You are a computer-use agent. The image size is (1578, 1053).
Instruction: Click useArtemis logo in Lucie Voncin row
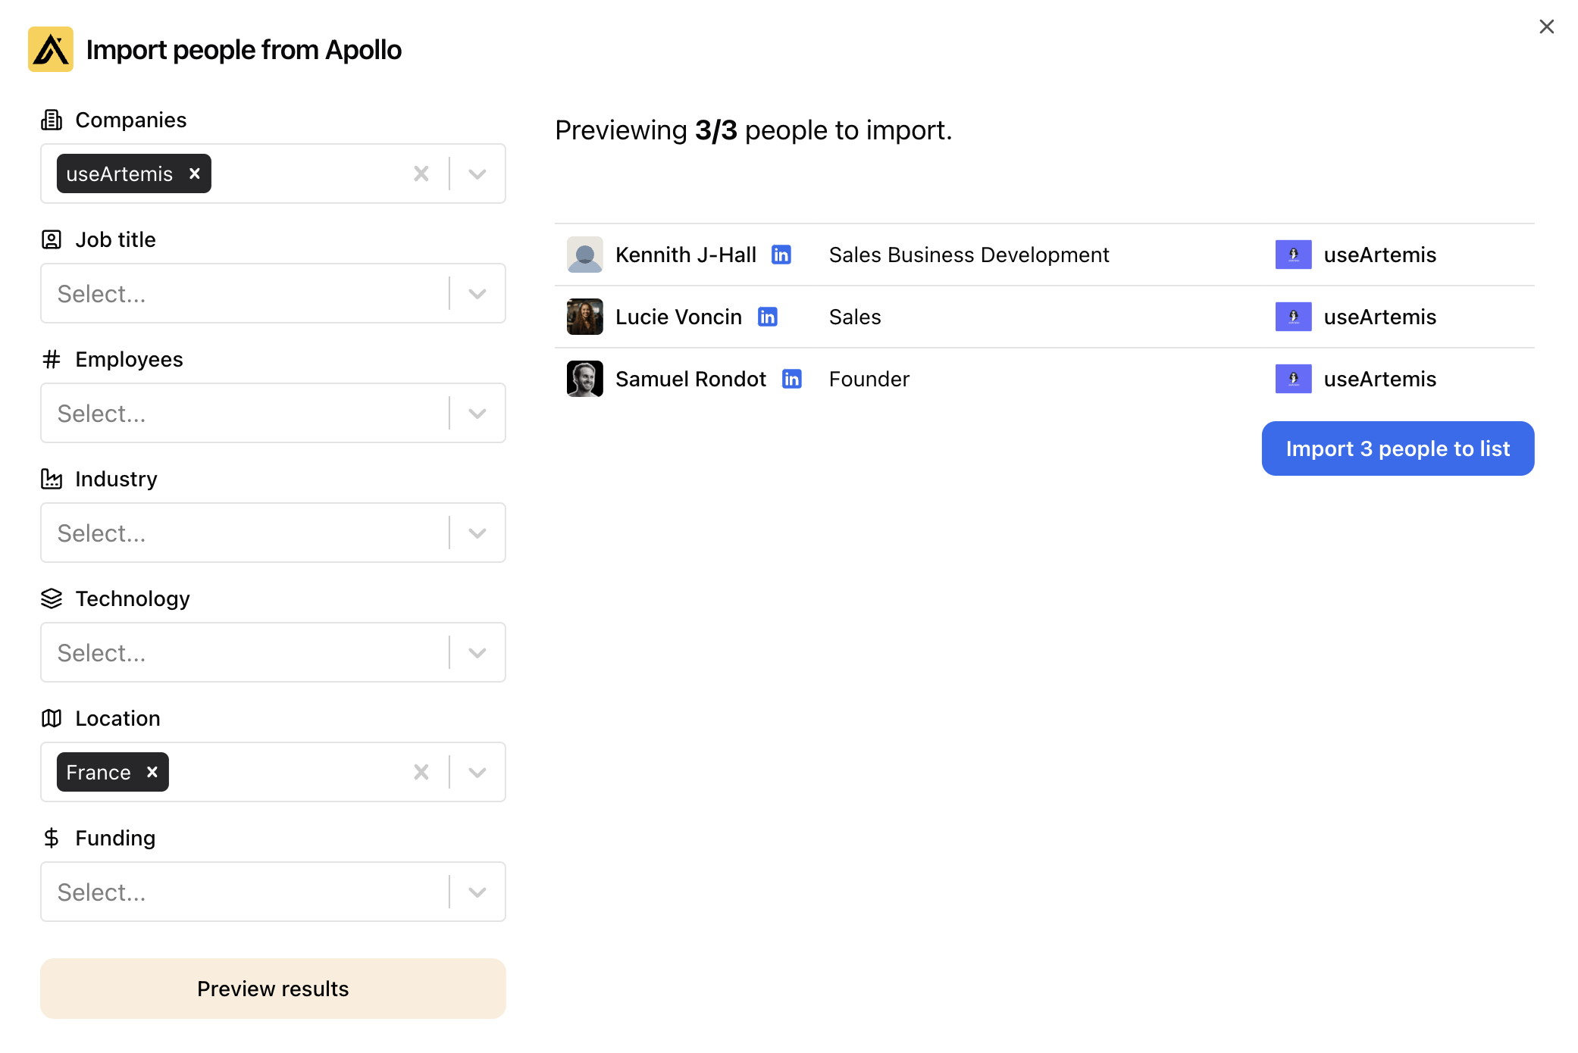click(x=1294, y=317)
